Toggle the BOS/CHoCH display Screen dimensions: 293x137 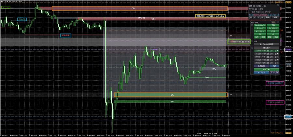coord(260,25)
